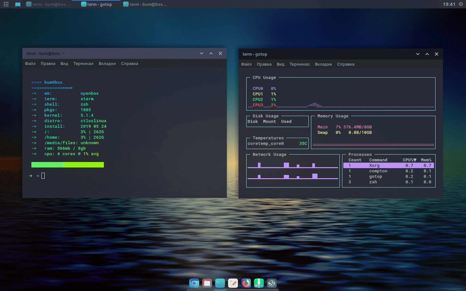
Task: Open Файл menu in bum@box terminal
Action: point(30,63)
